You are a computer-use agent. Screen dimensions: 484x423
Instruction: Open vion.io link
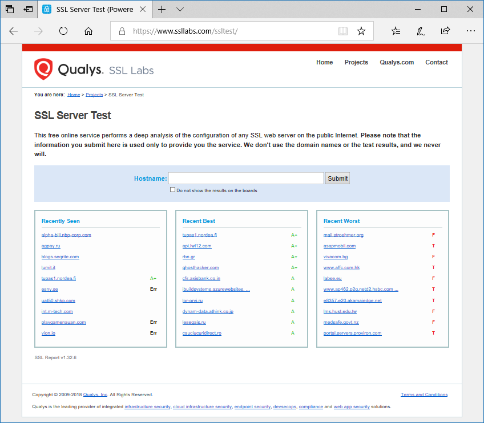point(49,333)
